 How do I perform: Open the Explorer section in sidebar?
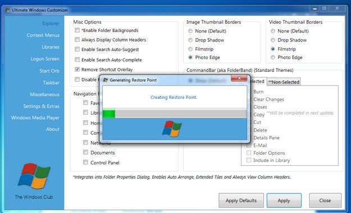[51, 24]
